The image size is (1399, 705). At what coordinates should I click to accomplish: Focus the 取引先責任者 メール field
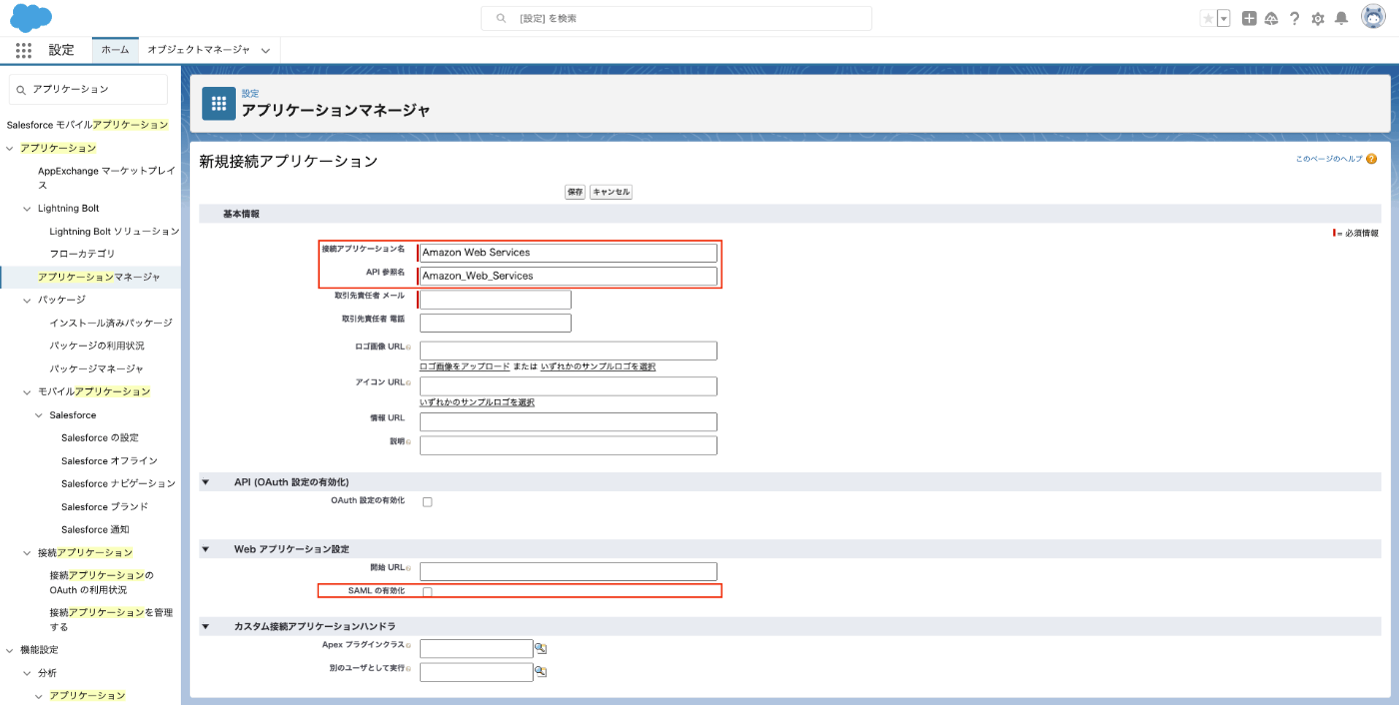pyautogui.click(x=496, y=300)
